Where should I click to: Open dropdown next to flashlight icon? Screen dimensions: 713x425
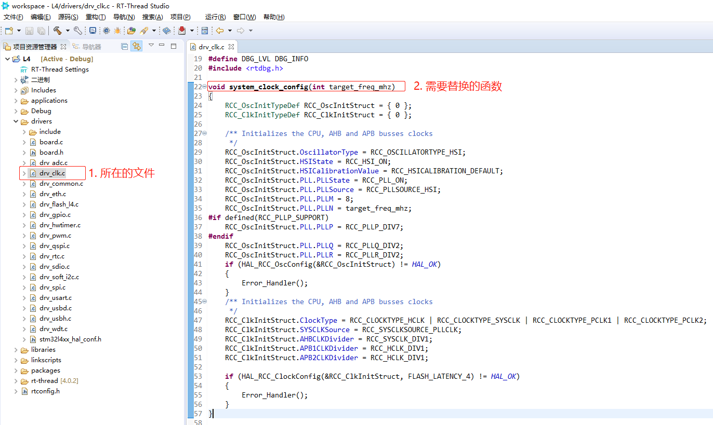click(x=154, y=31)
